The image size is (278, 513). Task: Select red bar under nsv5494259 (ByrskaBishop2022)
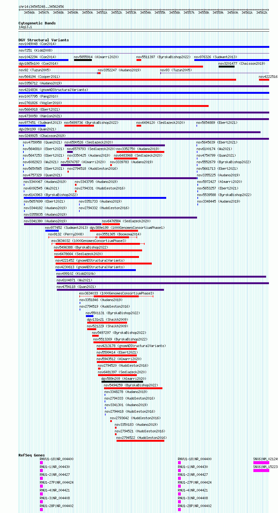[133, 388]
